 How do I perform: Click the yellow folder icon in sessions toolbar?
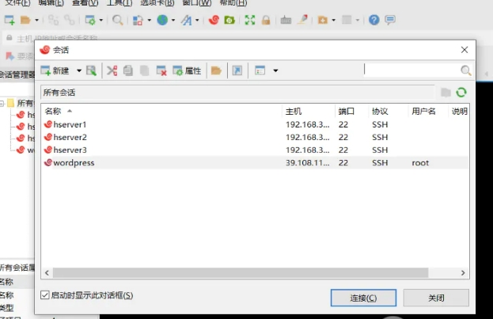(x=216, y=71)
